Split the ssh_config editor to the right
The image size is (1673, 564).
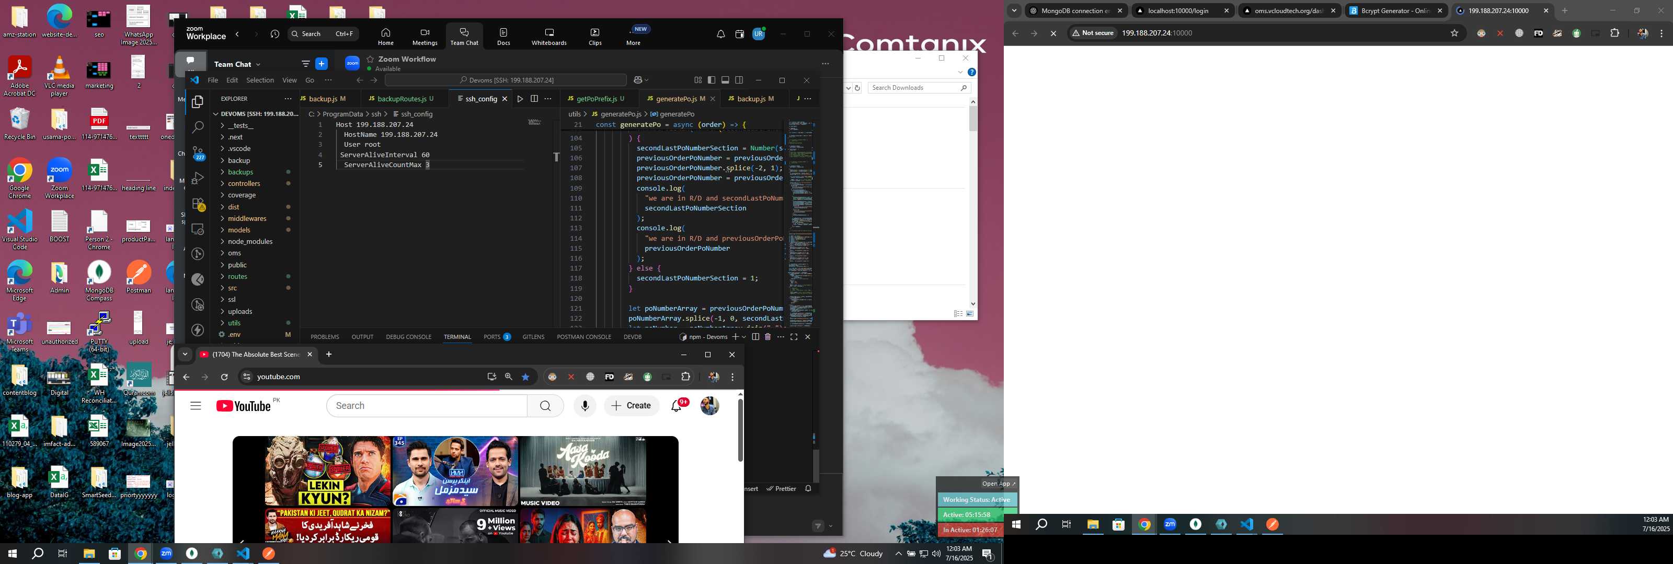(534, 99)
